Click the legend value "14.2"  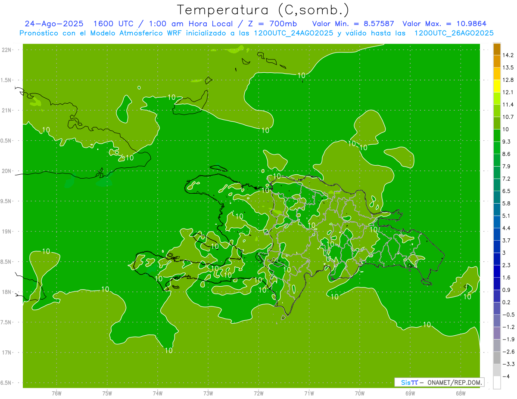[508, 55]
